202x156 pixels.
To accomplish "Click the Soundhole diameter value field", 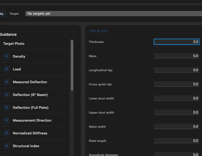I will (176, 154).
